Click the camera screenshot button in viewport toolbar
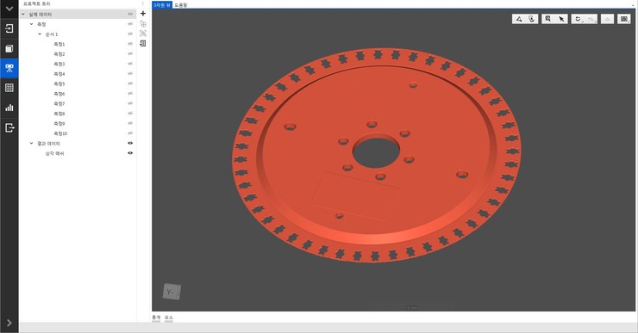This screenshot has width=638, height=333. tap(623, 19)
